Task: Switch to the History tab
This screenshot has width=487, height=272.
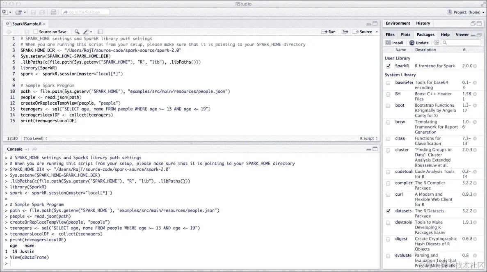Action: 423,23
